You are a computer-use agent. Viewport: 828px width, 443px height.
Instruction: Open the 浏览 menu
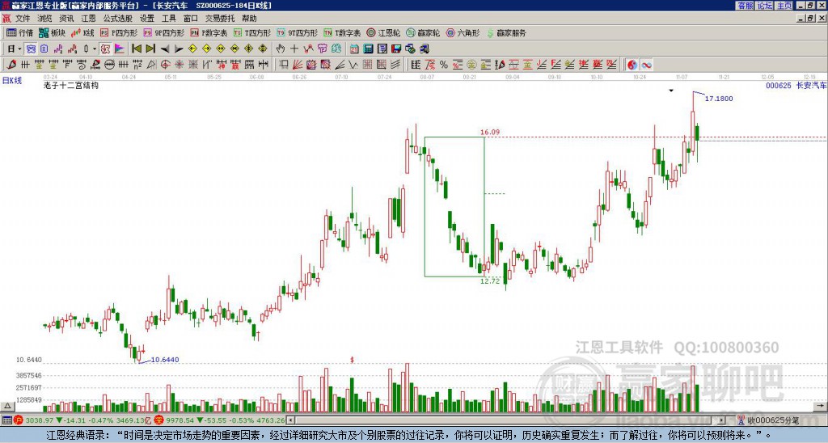[44, 19]
